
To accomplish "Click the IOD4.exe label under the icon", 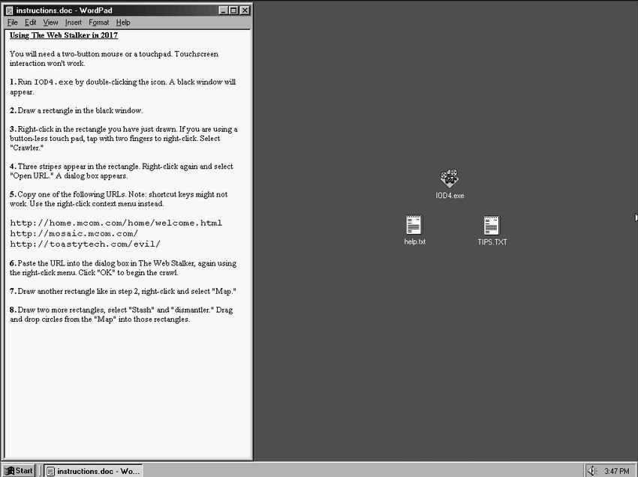I will click(450, 196).
